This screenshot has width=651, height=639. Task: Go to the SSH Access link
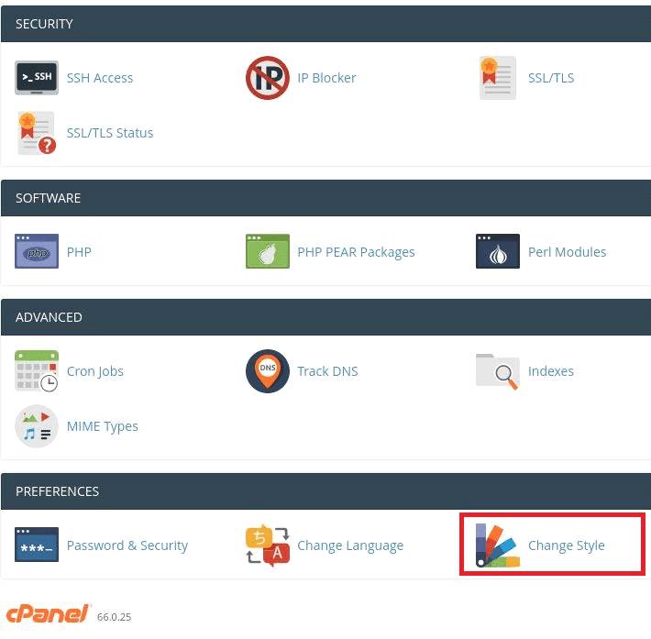(x=100, y=78)
